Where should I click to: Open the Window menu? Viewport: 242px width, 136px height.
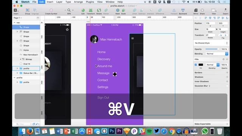[x=110, y=2]
